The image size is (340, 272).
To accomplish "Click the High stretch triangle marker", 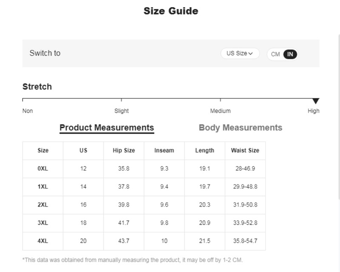I will pyautogui.click(x=315, y=101).
